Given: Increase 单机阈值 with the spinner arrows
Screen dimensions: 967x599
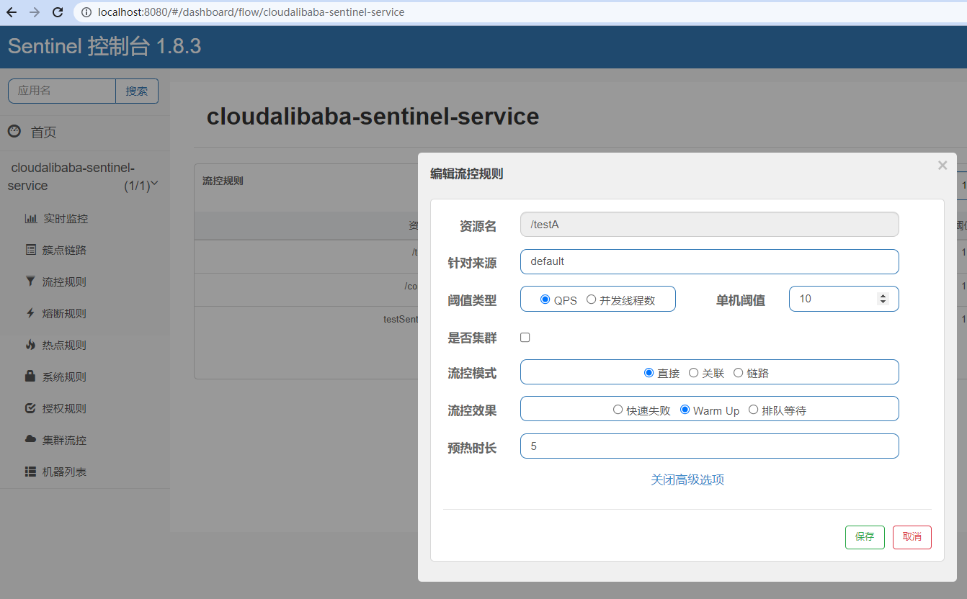Looking at the screenshot, I should point(883,296).
